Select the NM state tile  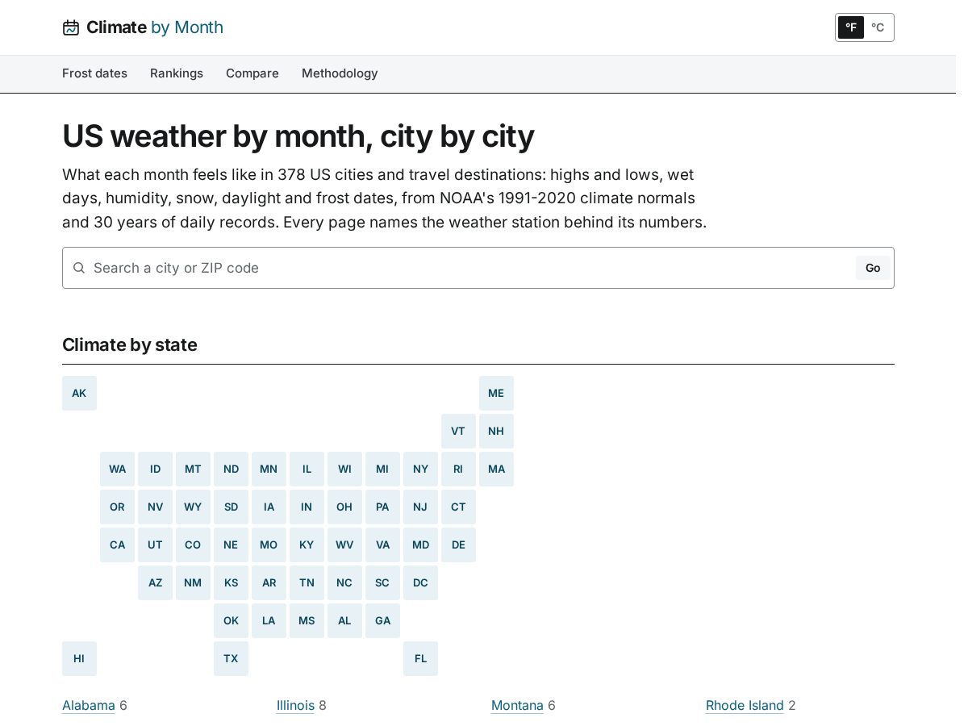[193, 583]
